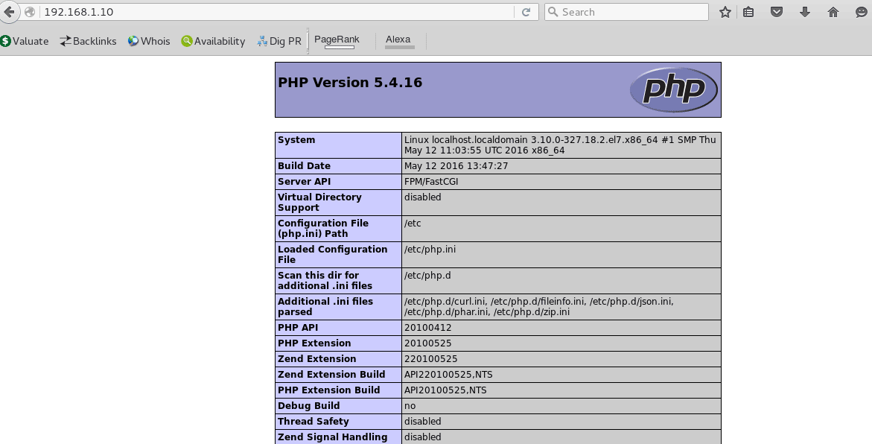Navigate back to the previous page
872x444 pixels.
coord(9,11)
